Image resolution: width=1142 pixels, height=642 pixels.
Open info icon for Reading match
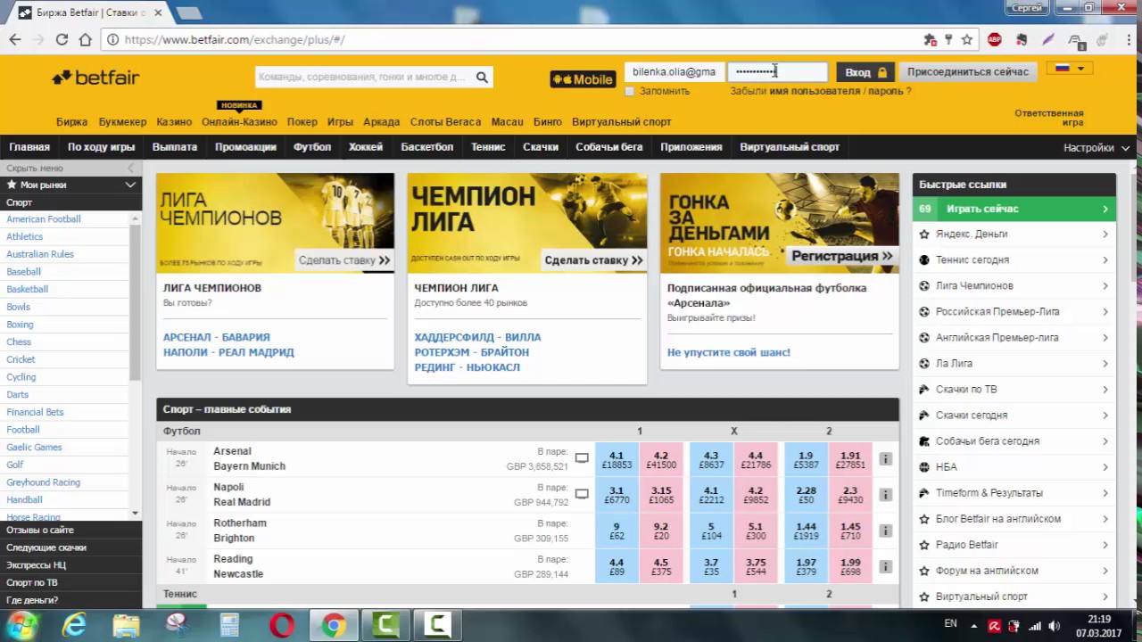tap(885, 566)
